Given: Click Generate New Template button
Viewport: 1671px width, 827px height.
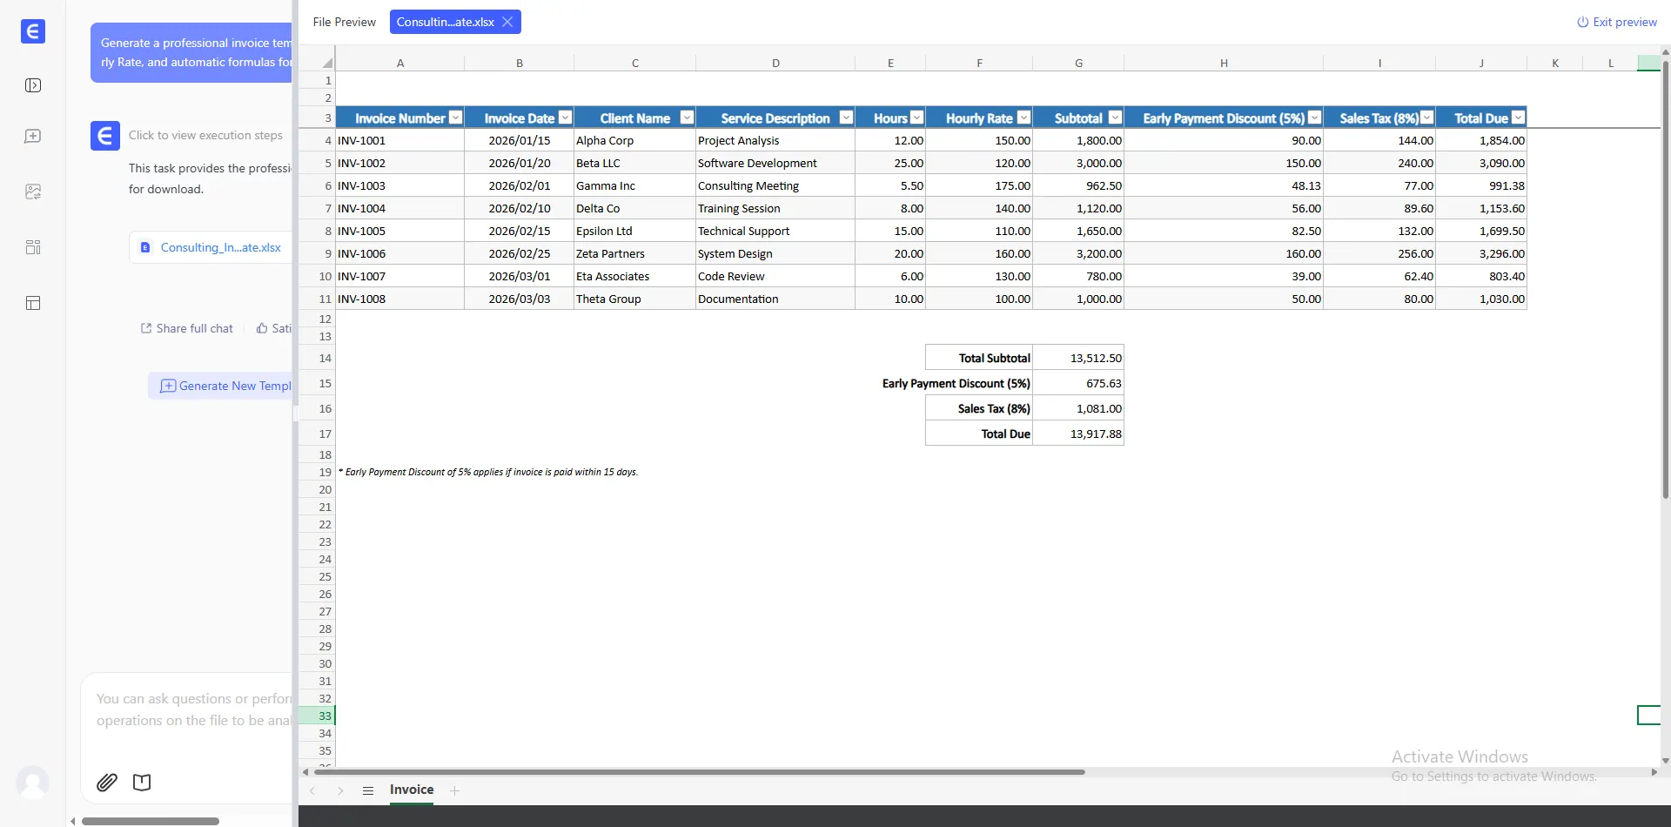Looking at the screenshot, I should coord(226,386).
